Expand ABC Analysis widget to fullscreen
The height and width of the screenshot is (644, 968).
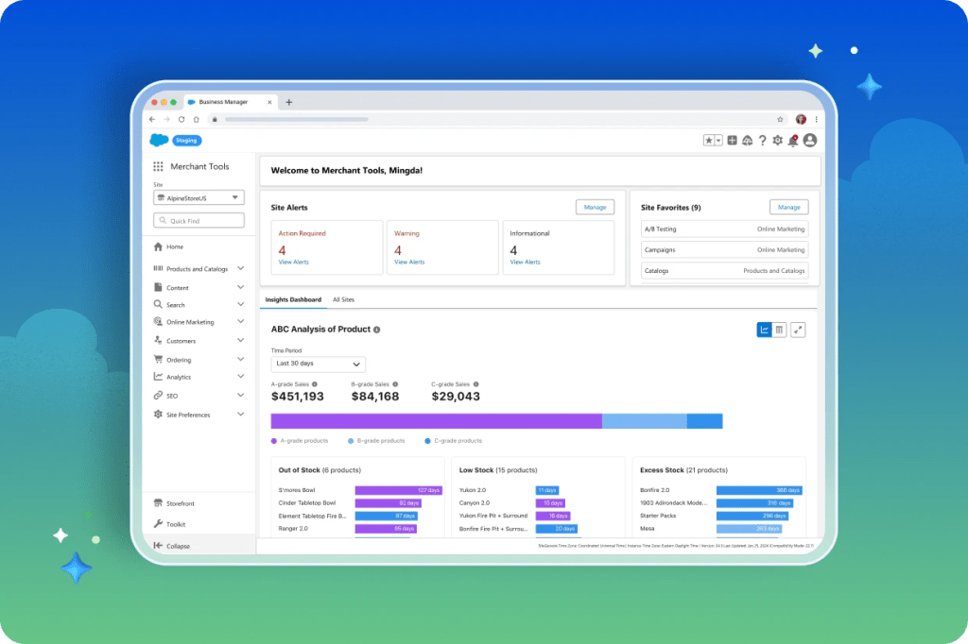coord(798,330)
